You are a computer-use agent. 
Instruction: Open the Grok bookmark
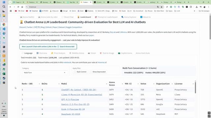pyautogui.click(x=115, y=11)
